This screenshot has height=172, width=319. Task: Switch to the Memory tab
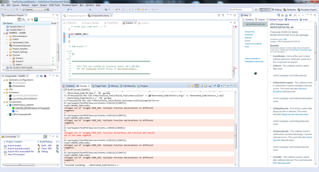pyautogui.click(x=113, y=86)
